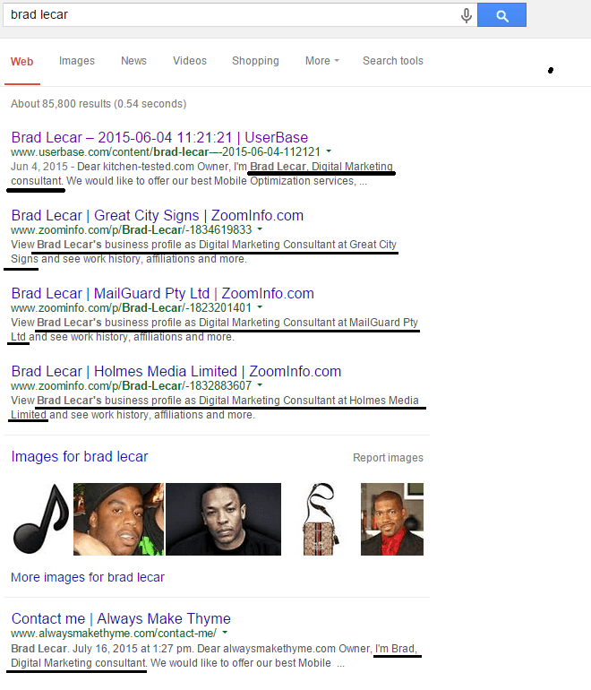
Task: Click URL text www.zoominfo.com/p/Brad-Lecar/-1834619833
Action: click(131, 229)
